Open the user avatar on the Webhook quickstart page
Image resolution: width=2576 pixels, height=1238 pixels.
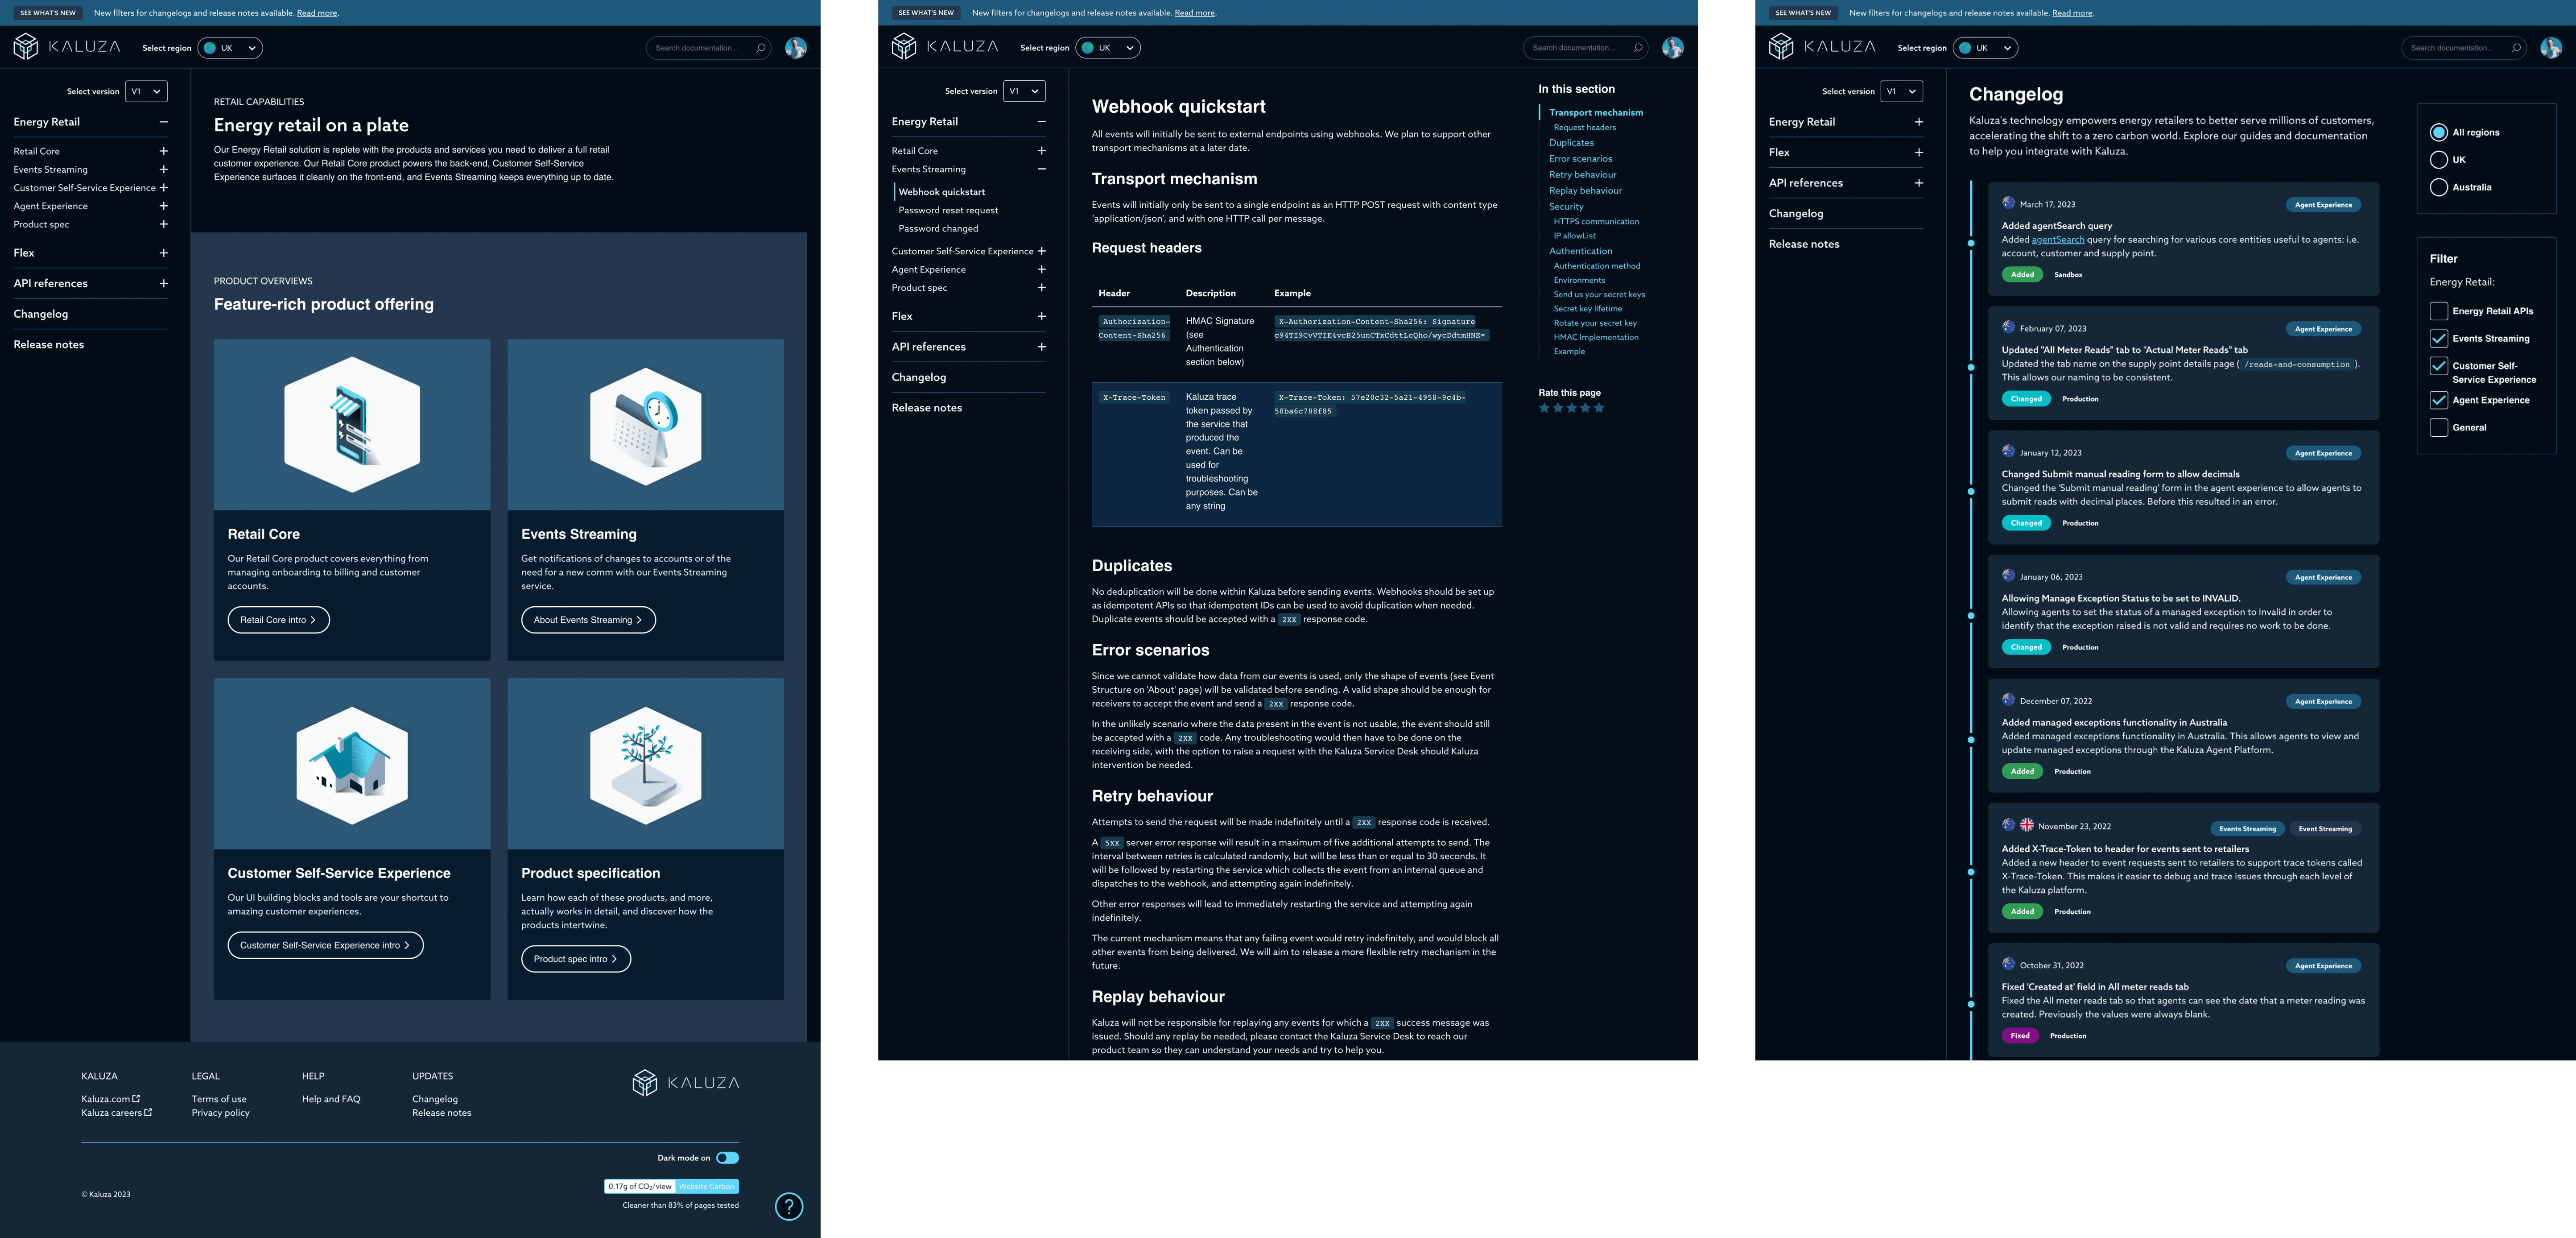[1673, 48]
